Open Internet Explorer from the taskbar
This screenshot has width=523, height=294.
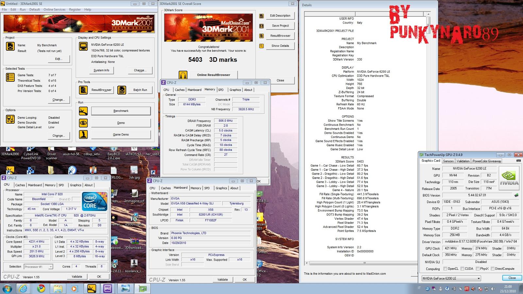coord(24,288)
